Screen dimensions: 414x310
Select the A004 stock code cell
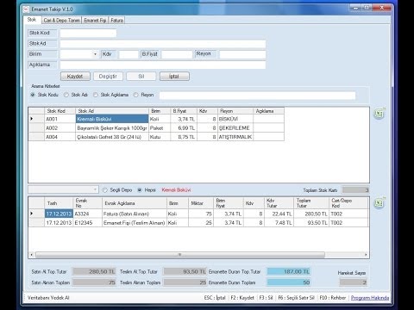[x=60, y=137]
